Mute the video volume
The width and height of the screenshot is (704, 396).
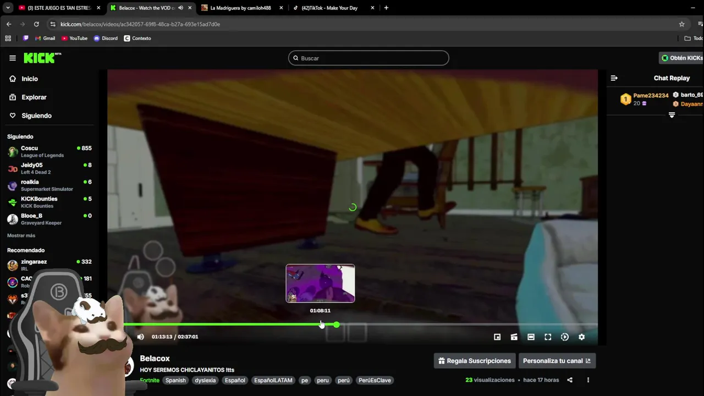(140, 337)
